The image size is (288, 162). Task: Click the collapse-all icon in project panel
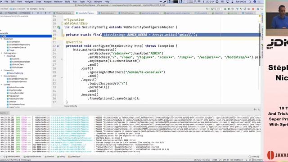(41, 13)
